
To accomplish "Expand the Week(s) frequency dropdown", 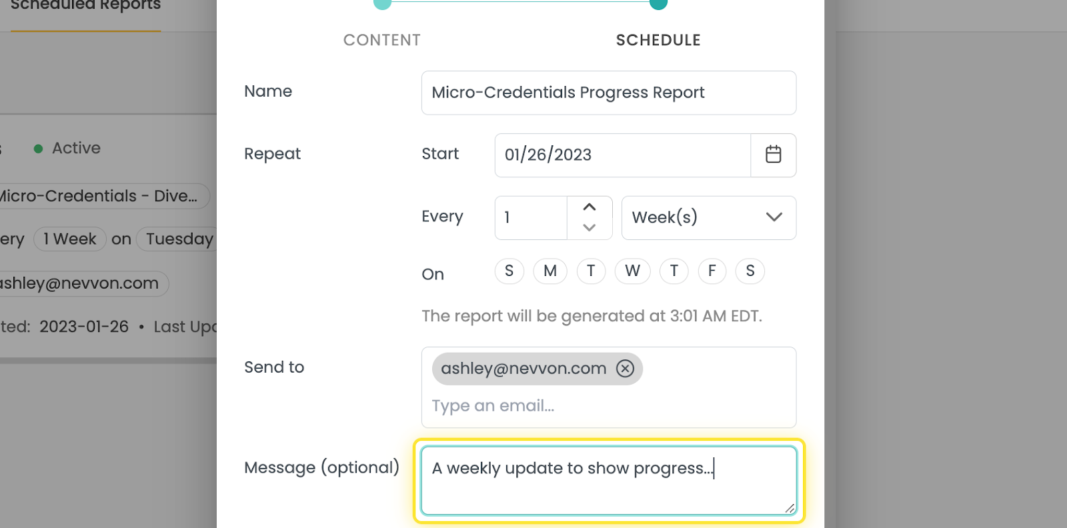I will (709, 217).
